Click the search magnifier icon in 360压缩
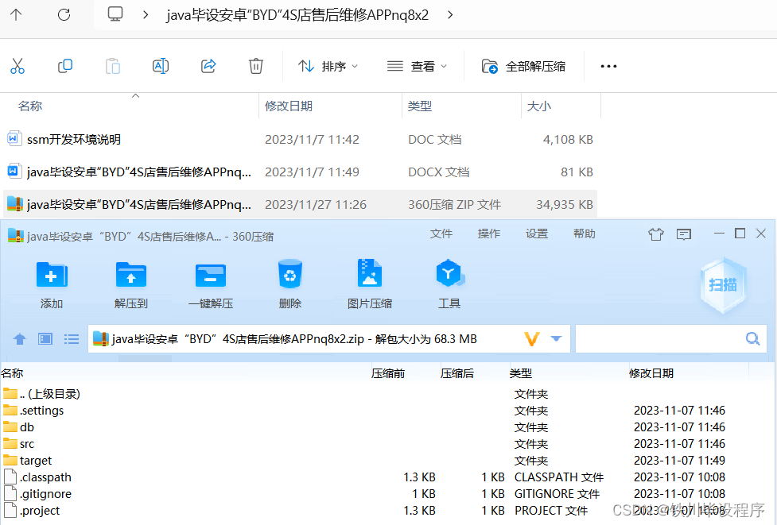This screenshot has width=777, height=525. click(x=752, y=339)
